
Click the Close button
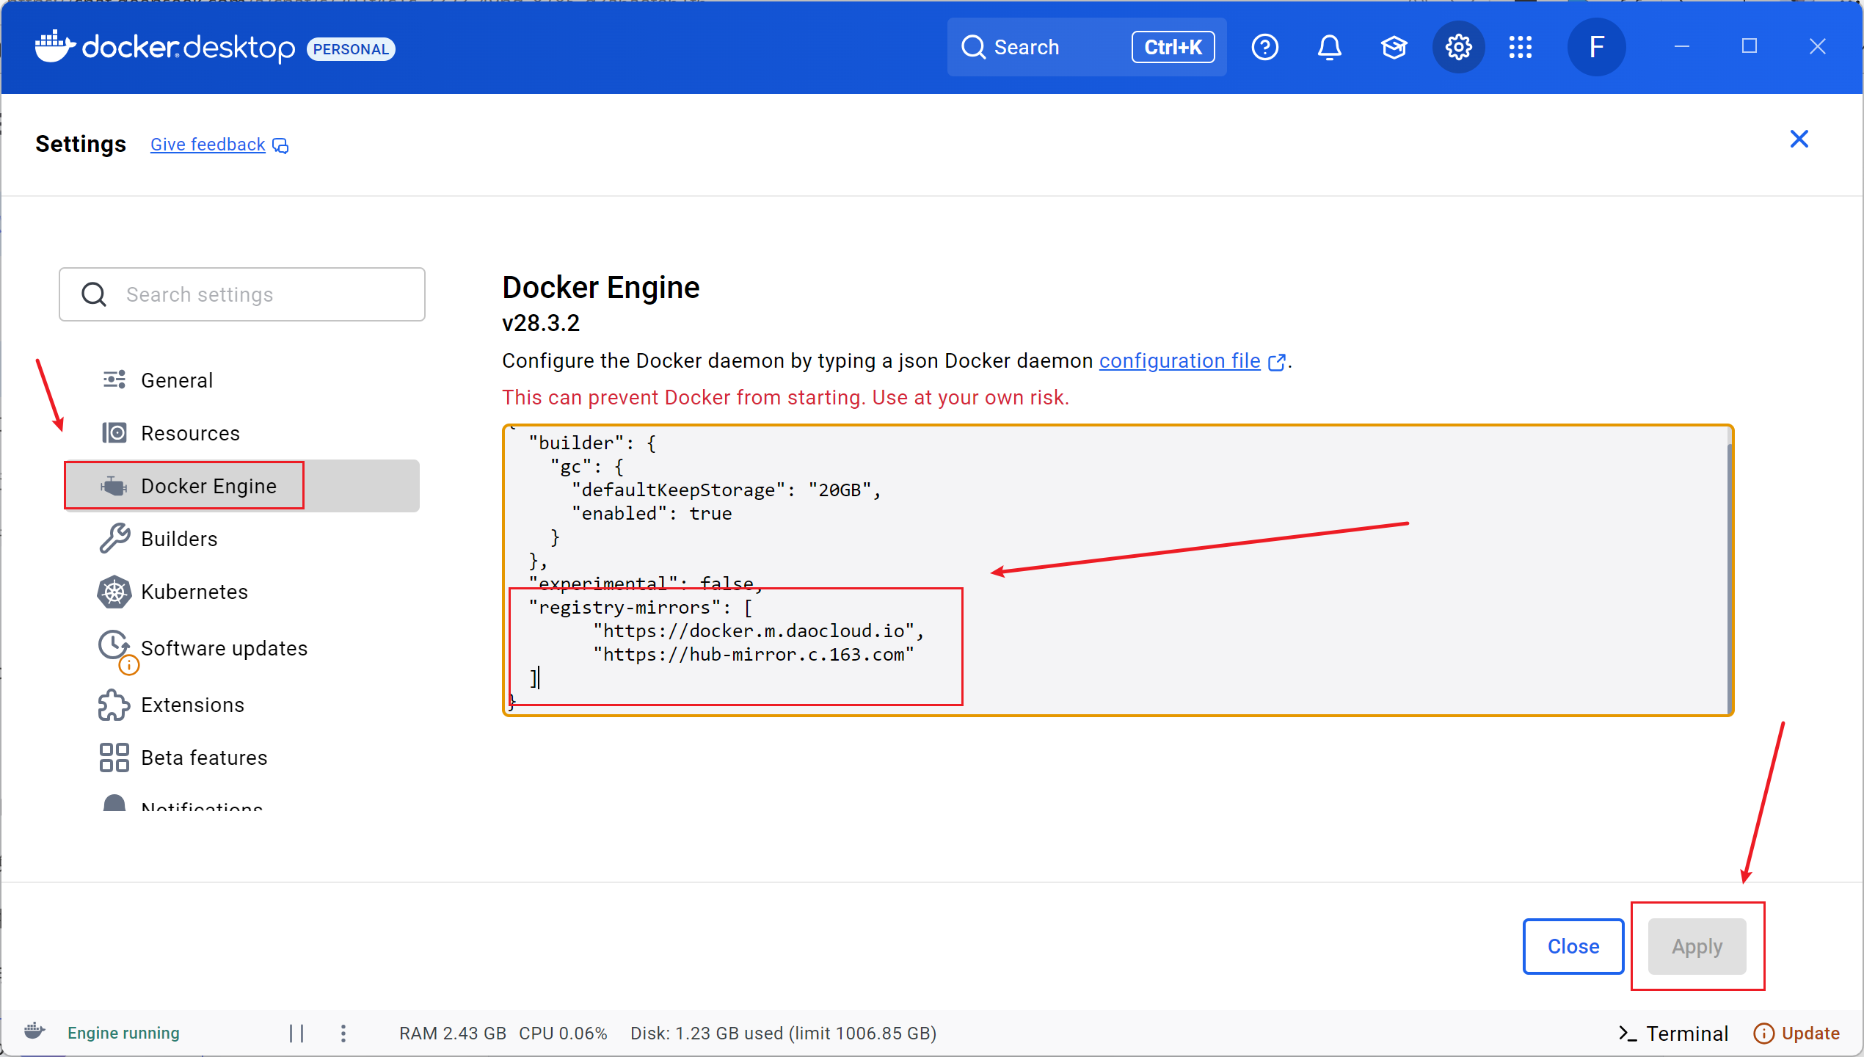click(x=1573, y=946)
